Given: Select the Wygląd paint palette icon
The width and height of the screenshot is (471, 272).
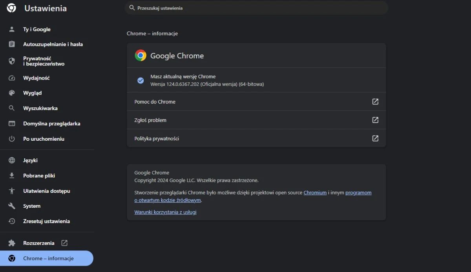Looking at the screenshot, I should (11, 93).
